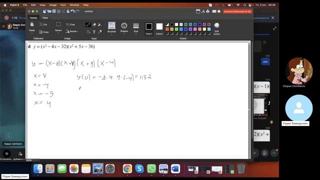Screen dimensions: 320x180
Task: Open the Rotate dropdown
Action: point(72,31)
